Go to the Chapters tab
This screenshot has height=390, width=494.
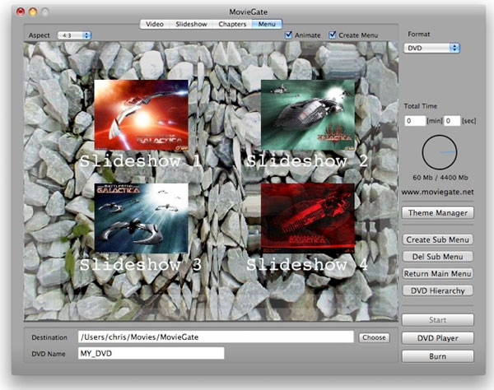click(x=233, y=24)
